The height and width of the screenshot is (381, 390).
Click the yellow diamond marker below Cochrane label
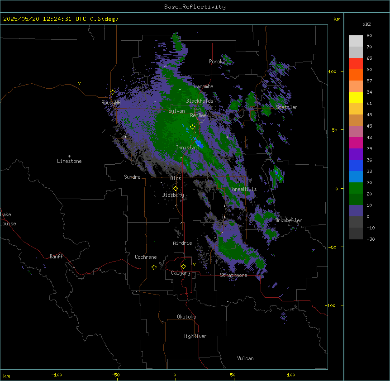coord(154,267)
